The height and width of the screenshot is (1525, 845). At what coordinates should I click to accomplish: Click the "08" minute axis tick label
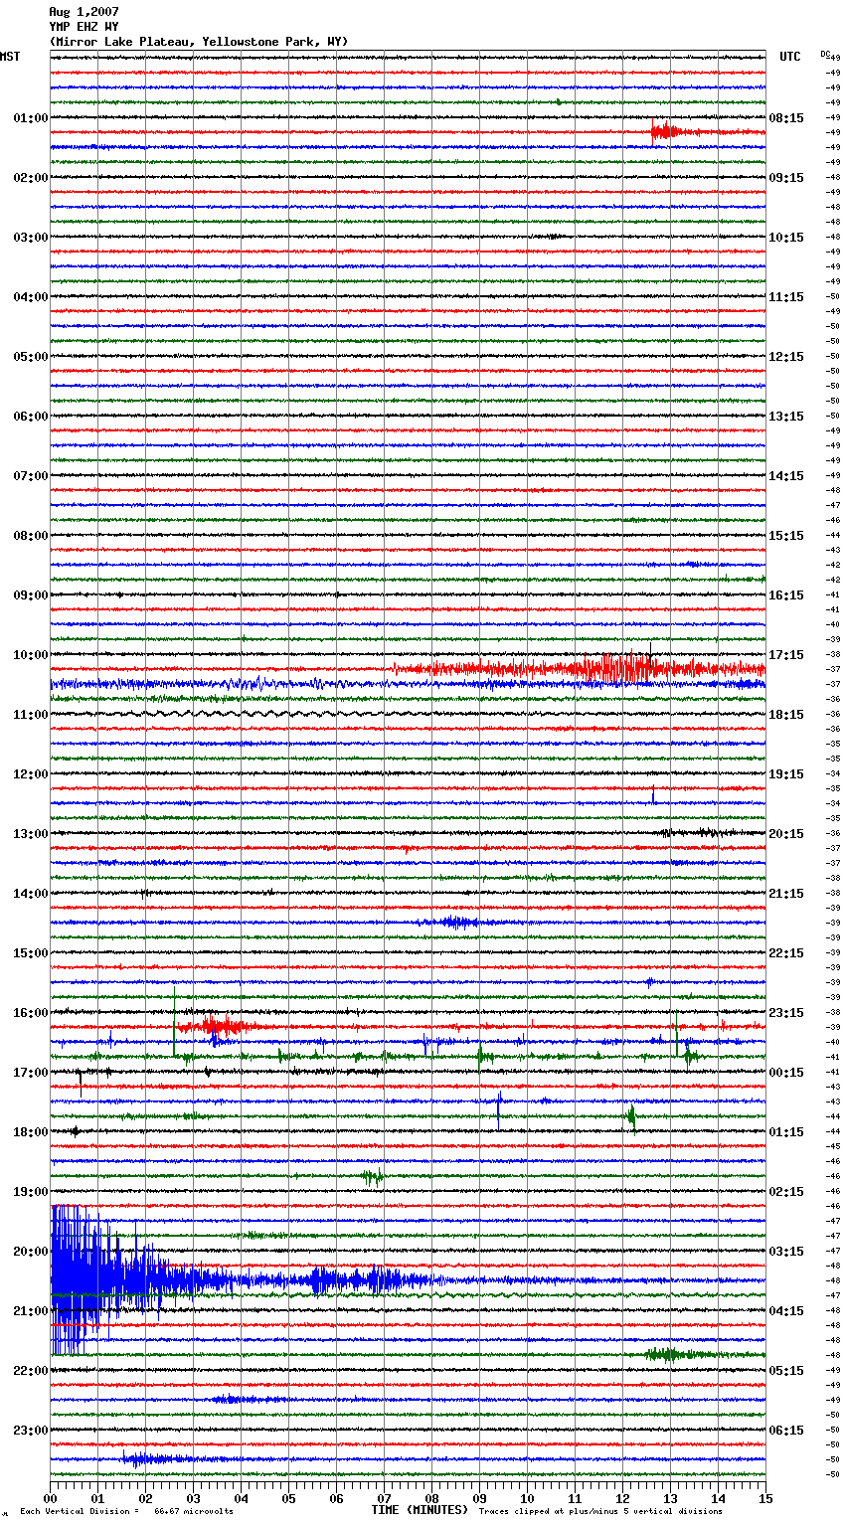point(432,1498)
